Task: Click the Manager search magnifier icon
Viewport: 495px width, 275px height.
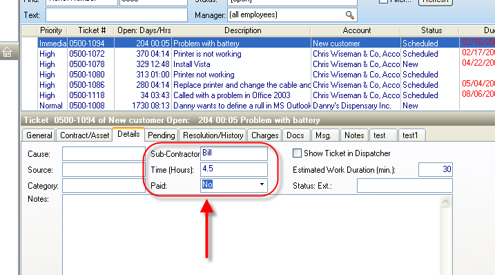Action: 349,15
